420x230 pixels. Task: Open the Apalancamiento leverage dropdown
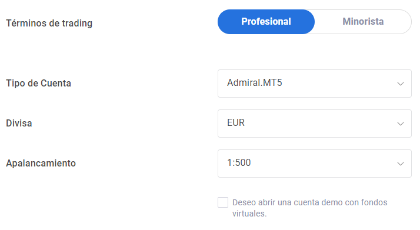315,164
